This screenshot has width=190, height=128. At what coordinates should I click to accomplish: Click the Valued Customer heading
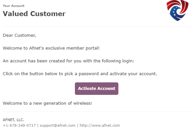point(34,13)
